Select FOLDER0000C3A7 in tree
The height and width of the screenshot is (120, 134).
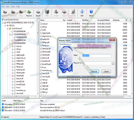[20, 40]
